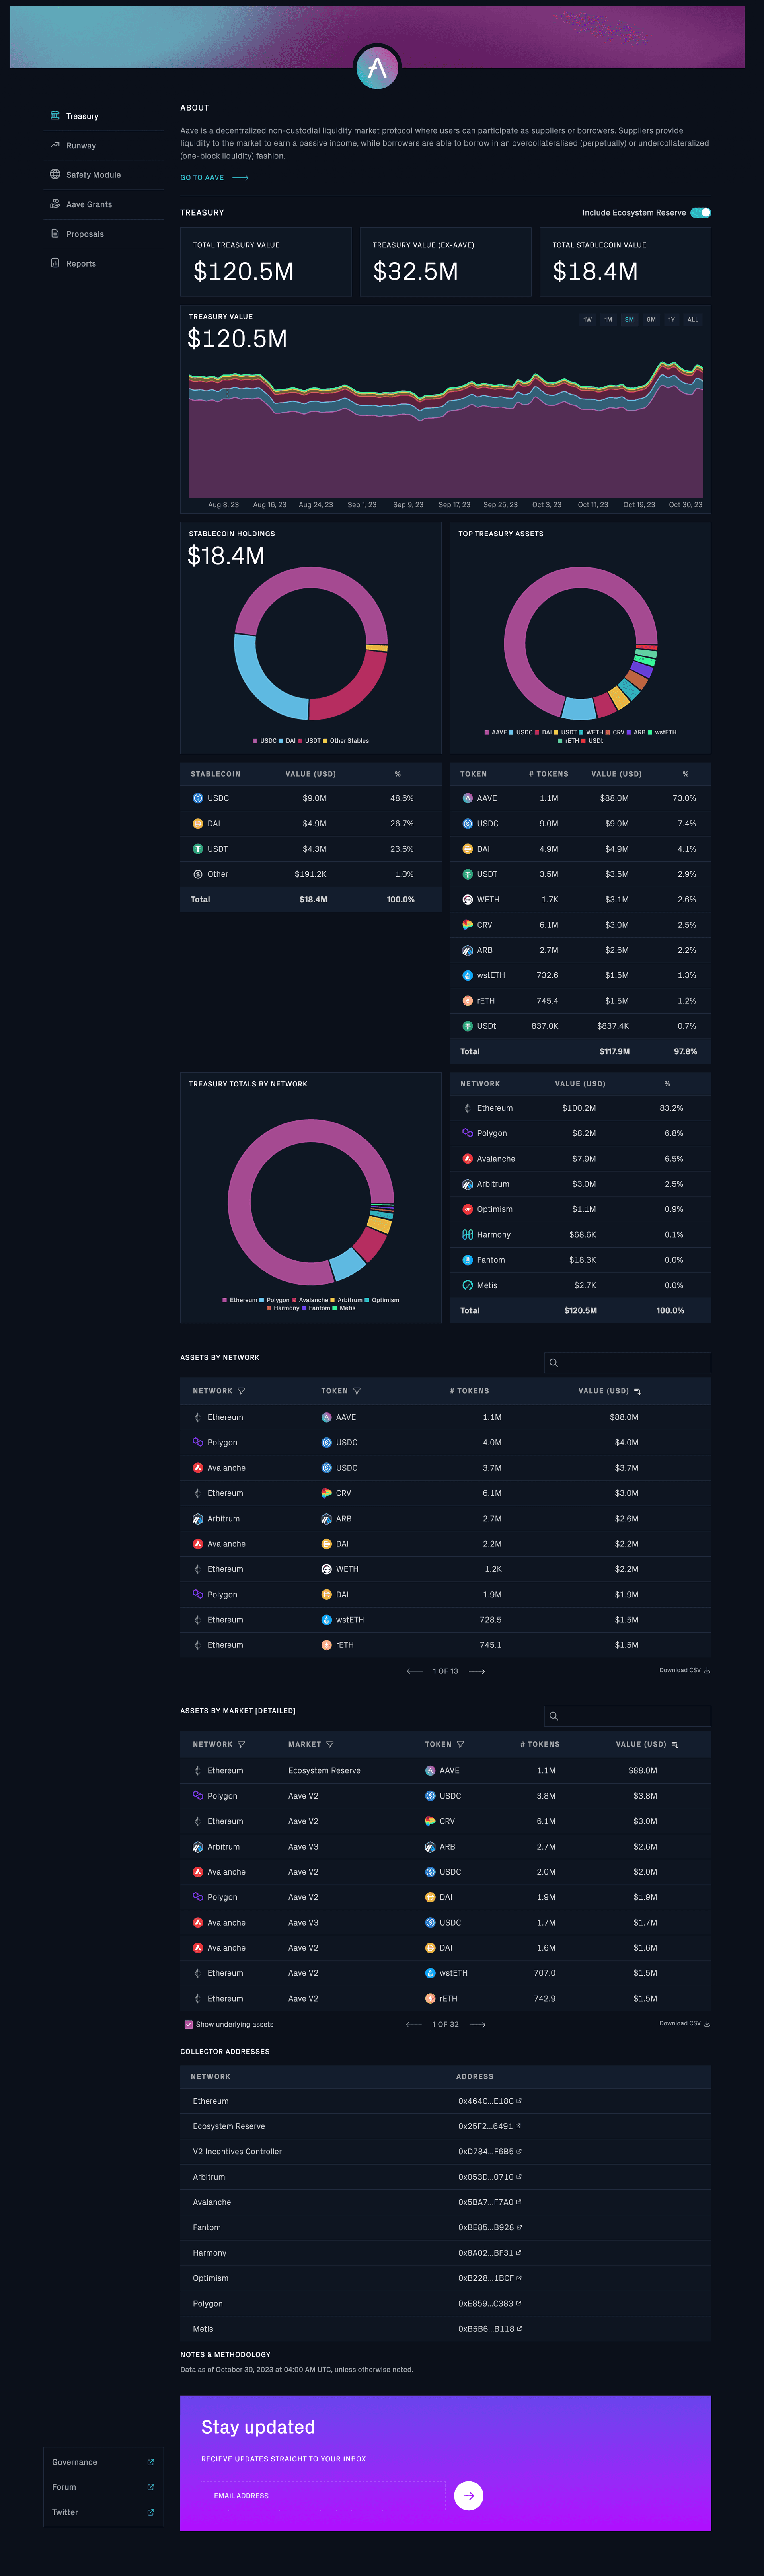The height and width of the screenshot is (2576, 764).
Task: Click the Runway trend-line icon
Action: point(55,145)
